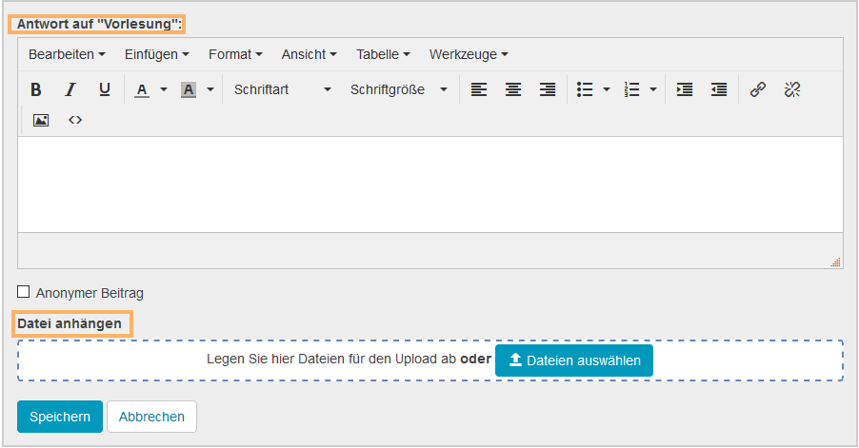
Task: Open text color dropdown arrow
Action: click(x=163, y=89)
